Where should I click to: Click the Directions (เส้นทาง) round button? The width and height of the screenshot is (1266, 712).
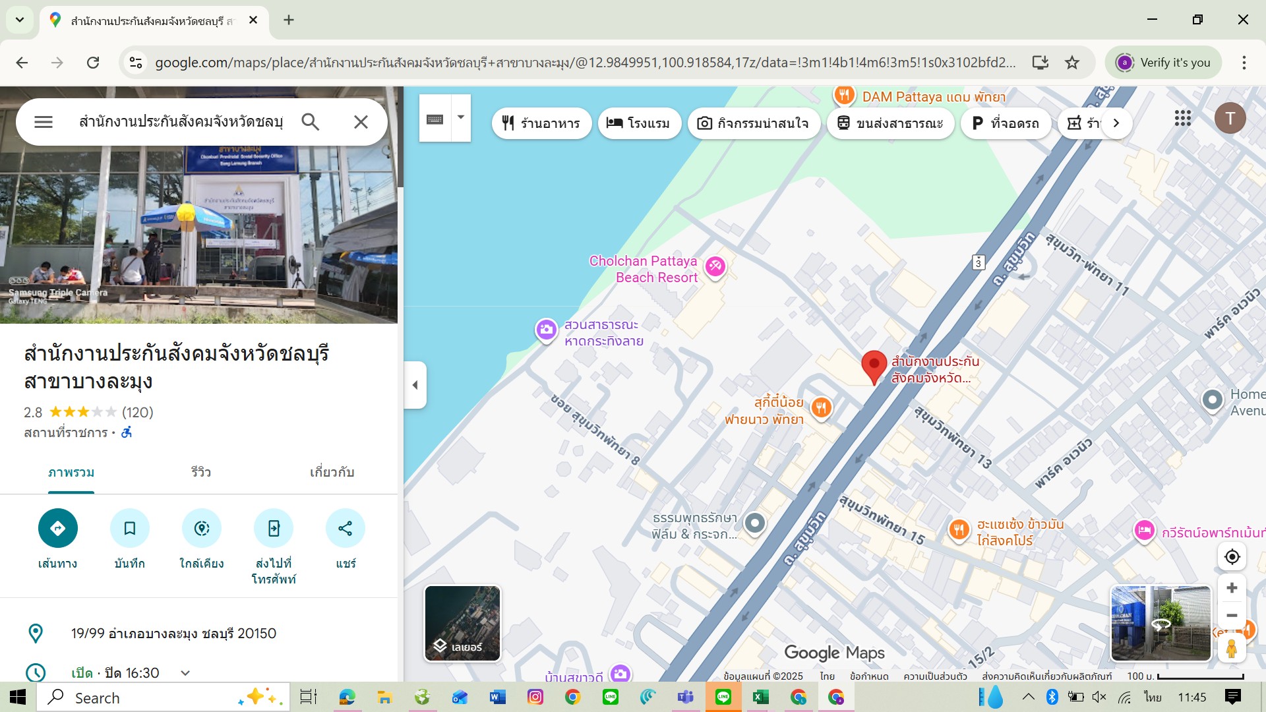pos(58,528)
